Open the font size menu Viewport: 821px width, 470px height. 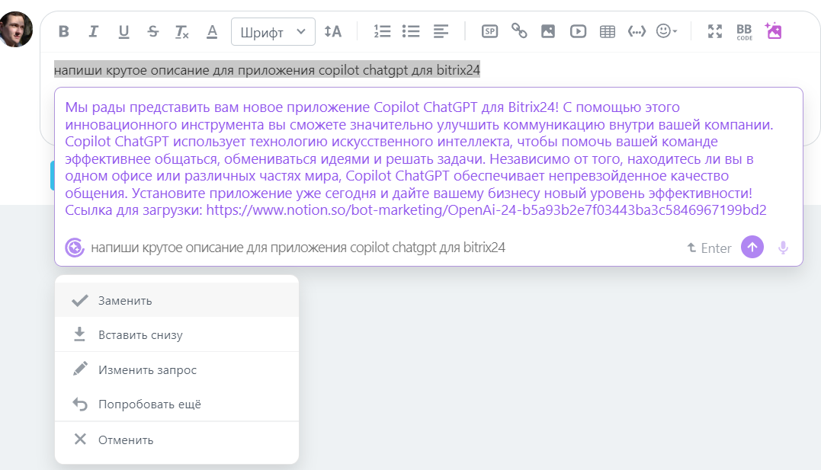[332, 31]
